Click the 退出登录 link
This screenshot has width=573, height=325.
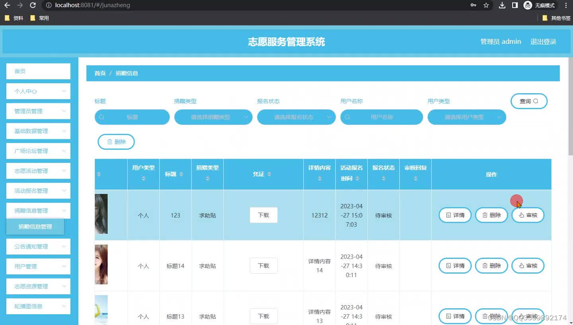543,41
